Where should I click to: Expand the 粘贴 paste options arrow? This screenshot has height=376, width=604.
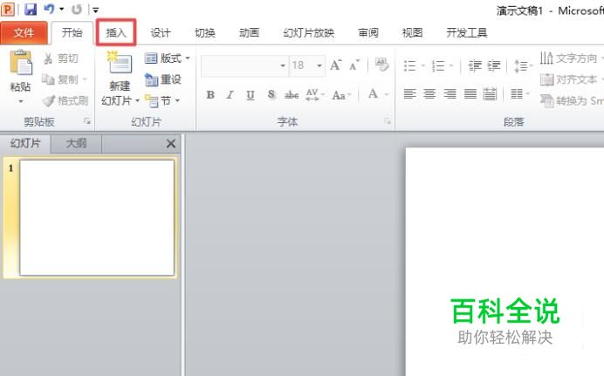tap(20, 101)
